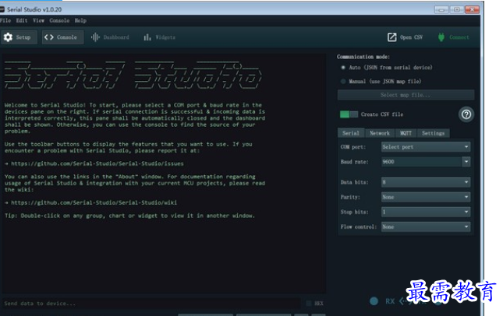Click the Send data to device field

tap(151, 304)
